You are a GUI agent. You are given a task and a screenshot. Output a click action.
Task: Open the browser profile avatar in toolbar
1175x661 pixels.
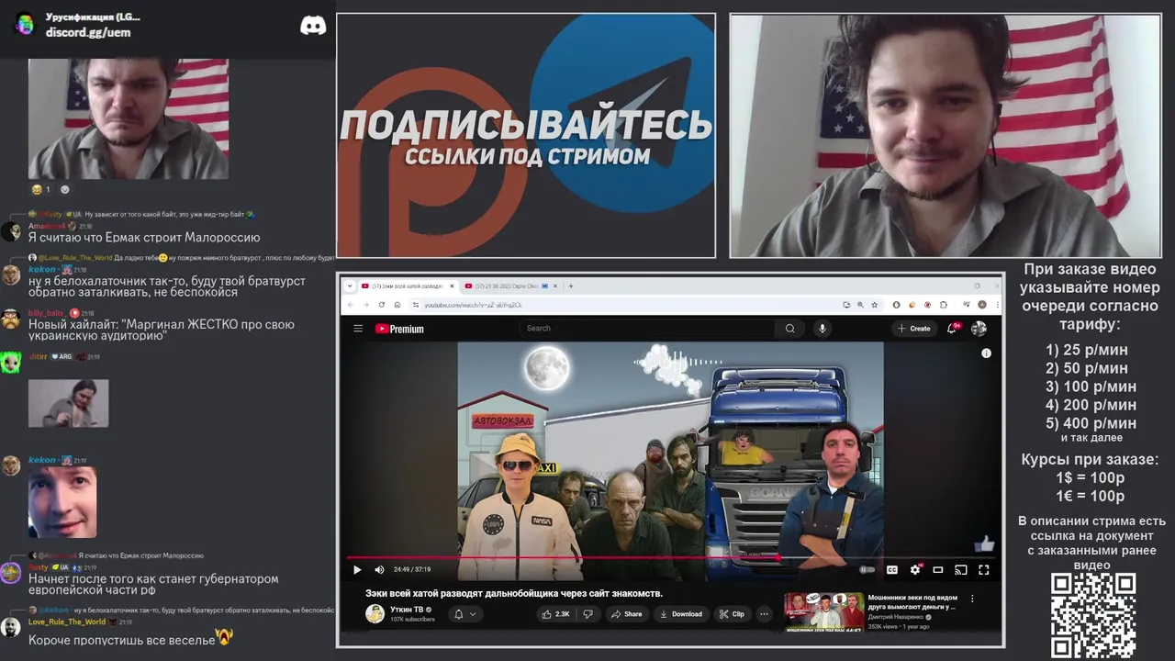click(981, 305)
